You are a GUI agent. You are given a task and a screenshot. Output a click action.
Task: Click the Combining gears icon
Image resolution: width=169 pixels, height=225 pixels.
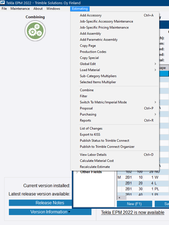coord(35,31)
